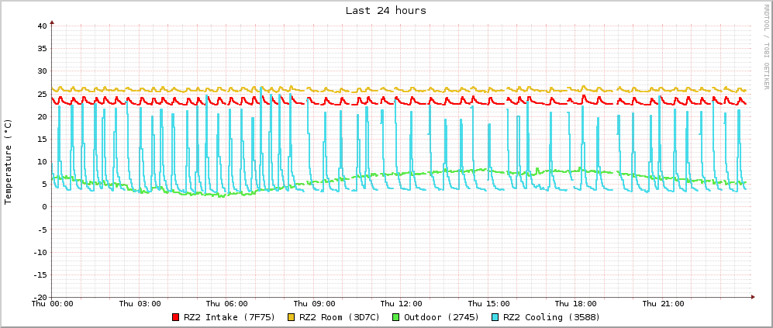Select the 'RZ2 Room (3D7C)' legend label
This screenshot has height=328, width=773.
click(340, 317)
